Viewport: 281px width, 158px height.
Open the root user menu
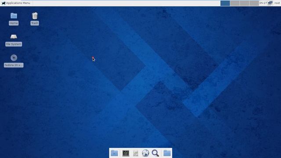[x=277, y=3]
